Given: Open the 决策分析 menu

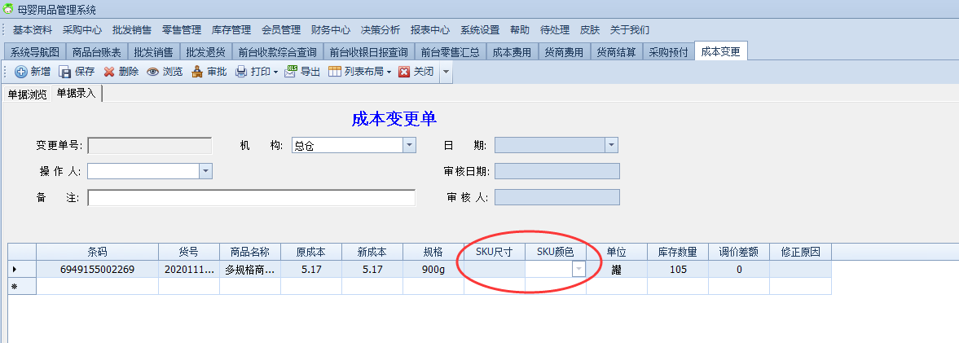Looking at the screenshot, I should click(x=381, y=29).
